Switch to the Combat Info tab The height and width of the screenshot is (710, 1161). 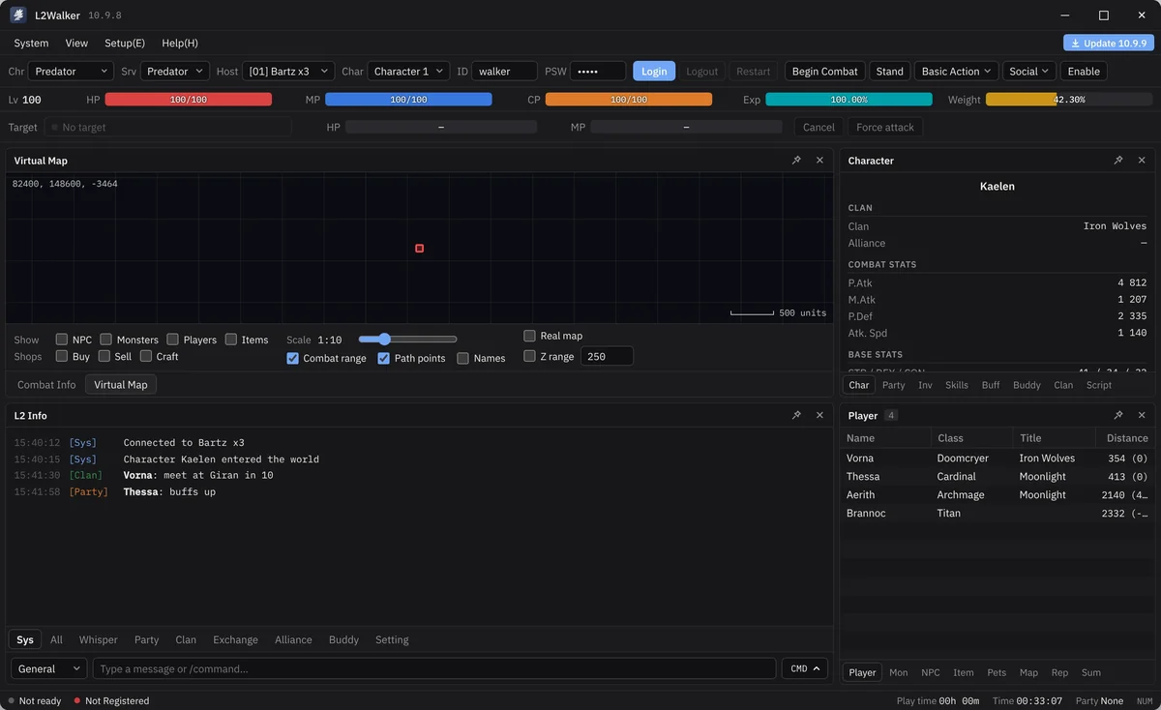pyautogui.click(x=46, y=385)
